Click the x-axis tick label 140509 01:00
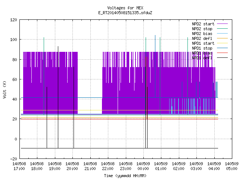The width and height of the screenshot is (239, 179). click(x=161, y=166)
